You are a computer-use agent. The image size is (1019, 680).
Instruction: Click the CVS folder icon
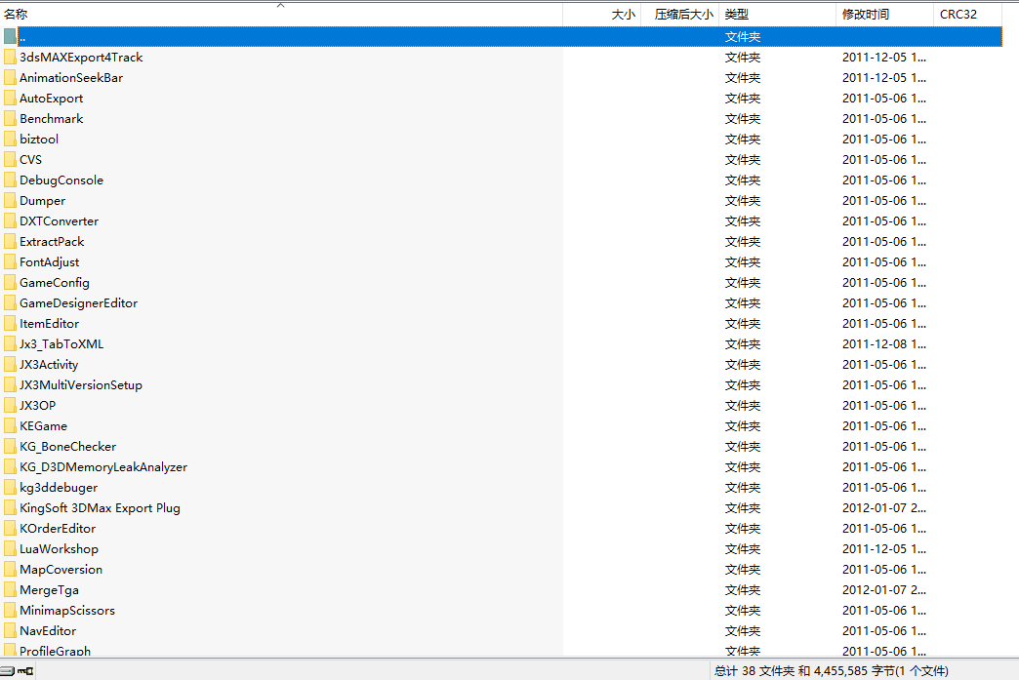tap(10, 160)
